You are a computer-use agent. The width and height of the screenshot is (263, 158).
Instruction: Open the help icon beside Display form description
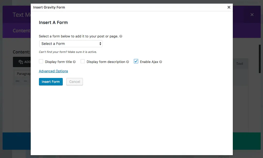pos(127,62)
